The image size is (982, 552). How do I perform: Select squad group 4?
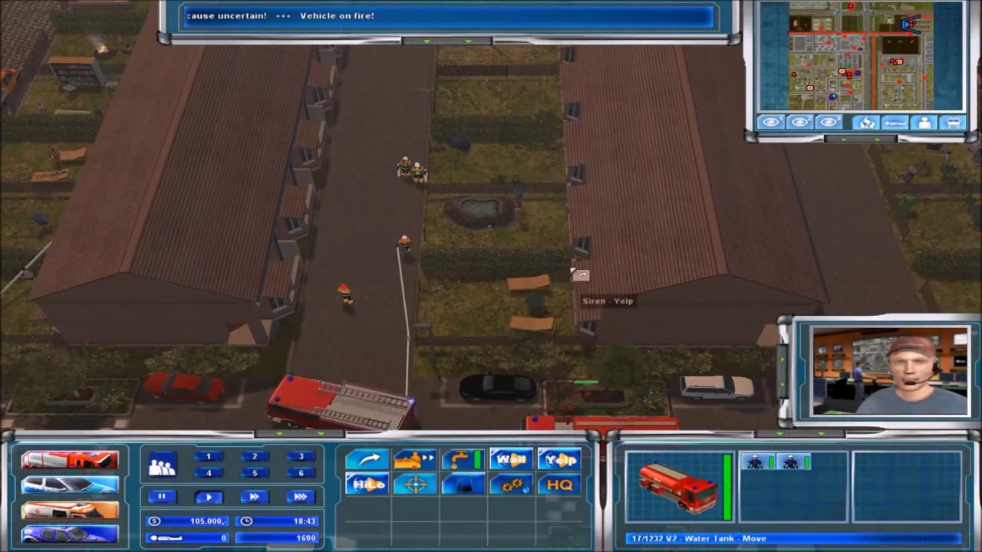coord(208,473)
